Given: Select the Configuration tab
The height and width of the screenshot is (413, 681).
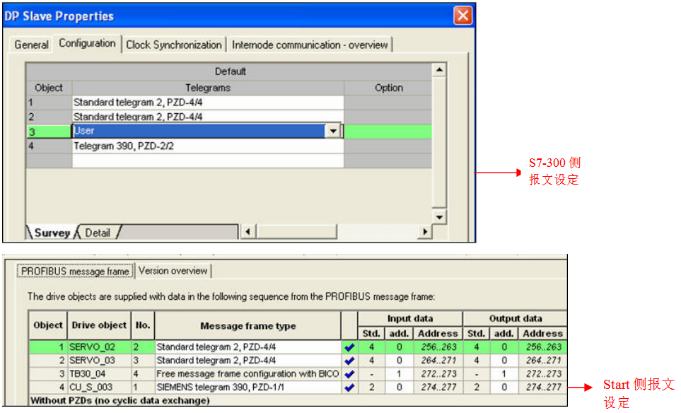Looking at the screenshot, I should (x=87, y=43).
